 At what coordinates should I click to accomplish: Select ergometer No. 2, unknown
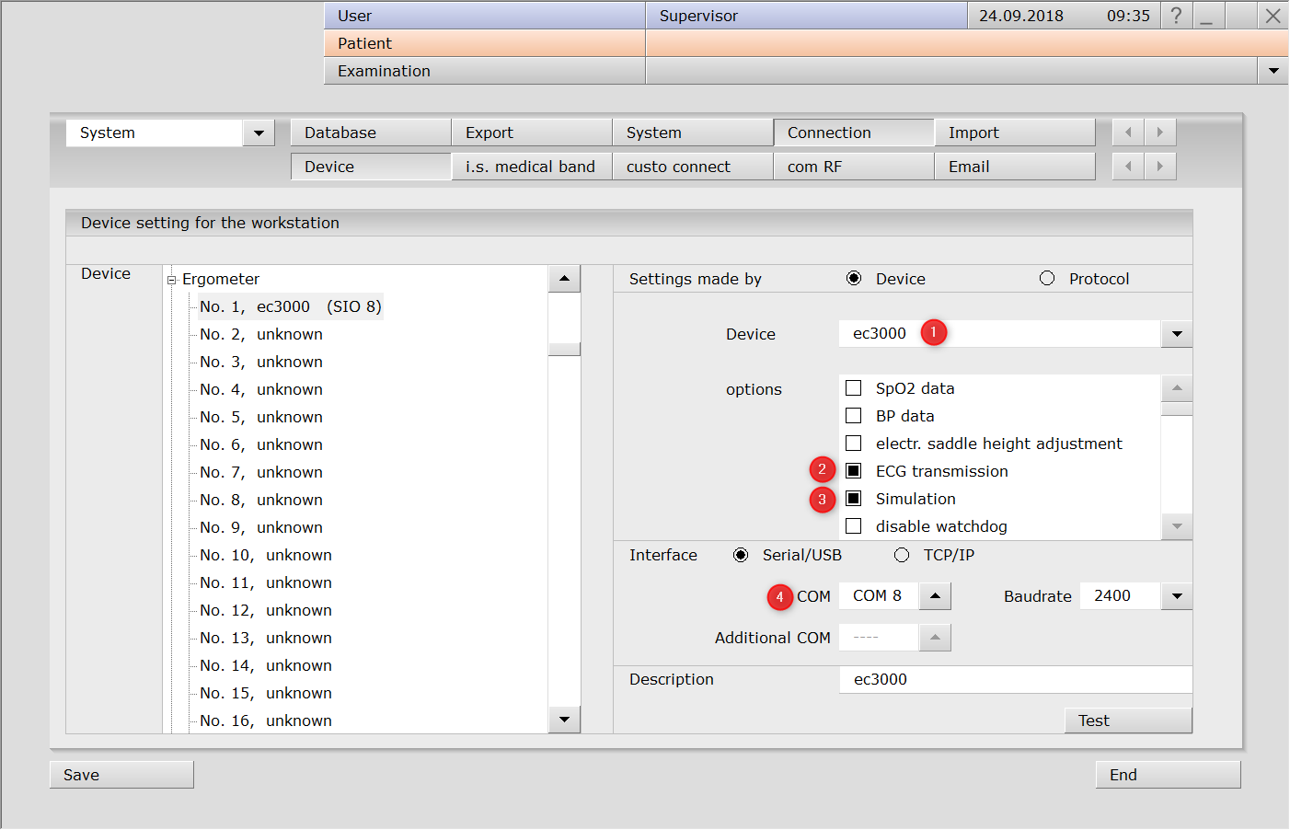(x=261, y=334)
